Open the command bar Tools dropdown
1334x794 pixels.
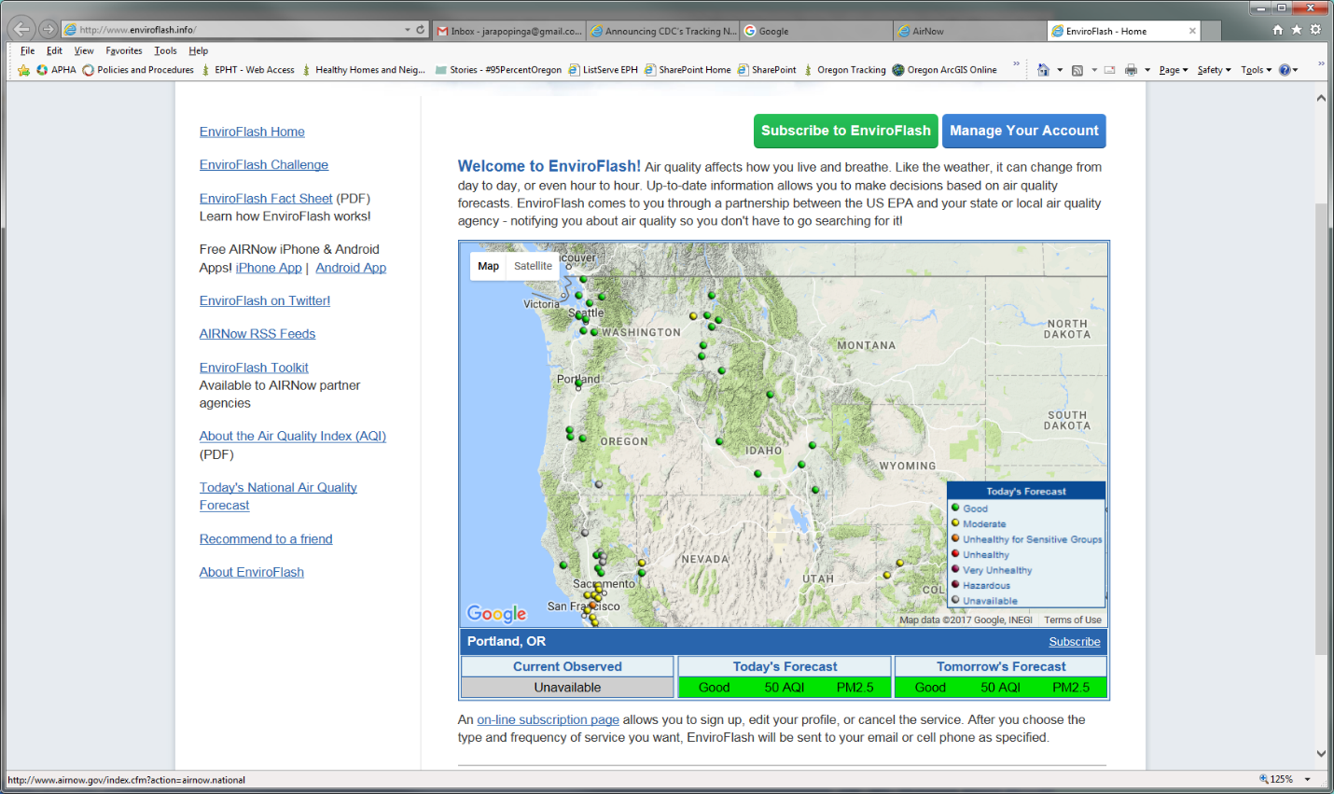[x=1257, y=70]
